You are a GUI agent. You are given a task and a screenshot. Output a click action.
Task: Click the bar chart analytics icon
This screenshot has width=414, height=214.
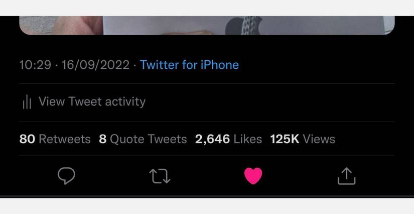[27, 102]
